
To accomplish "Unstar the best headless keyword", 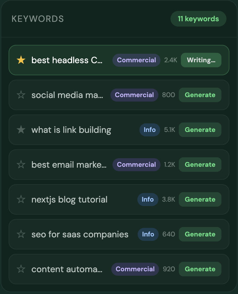I will coord(21,60).
